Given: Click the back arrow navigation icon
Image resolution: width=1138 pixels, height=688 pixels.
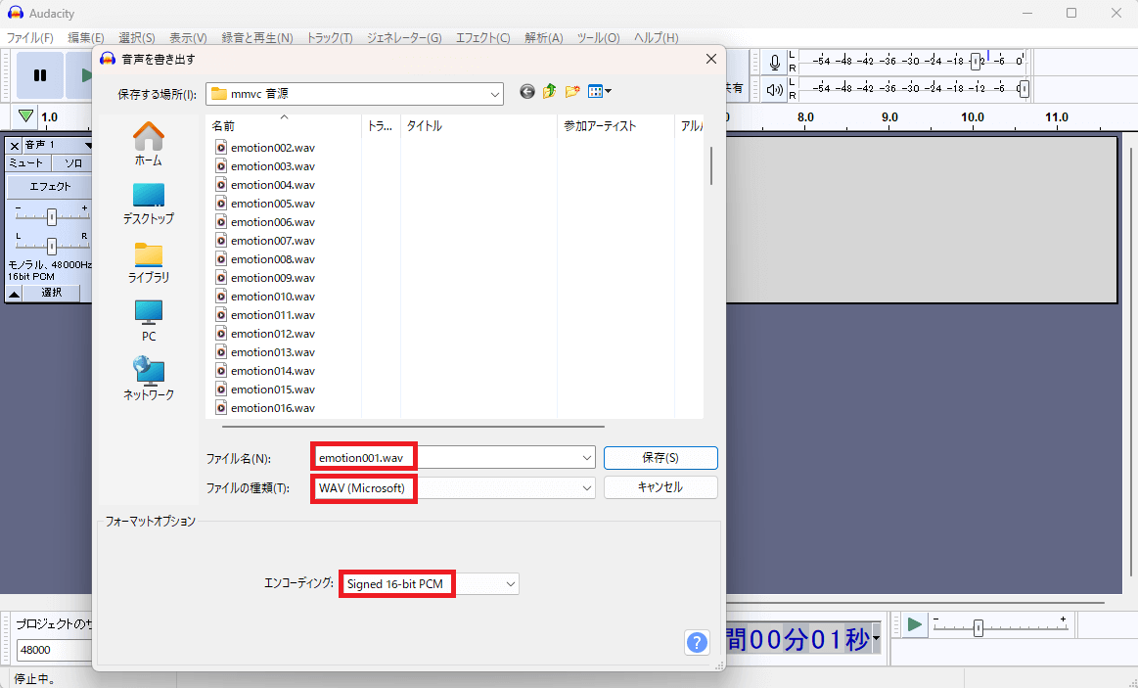Looking at the screenshot, I should [x=527, y=92].
